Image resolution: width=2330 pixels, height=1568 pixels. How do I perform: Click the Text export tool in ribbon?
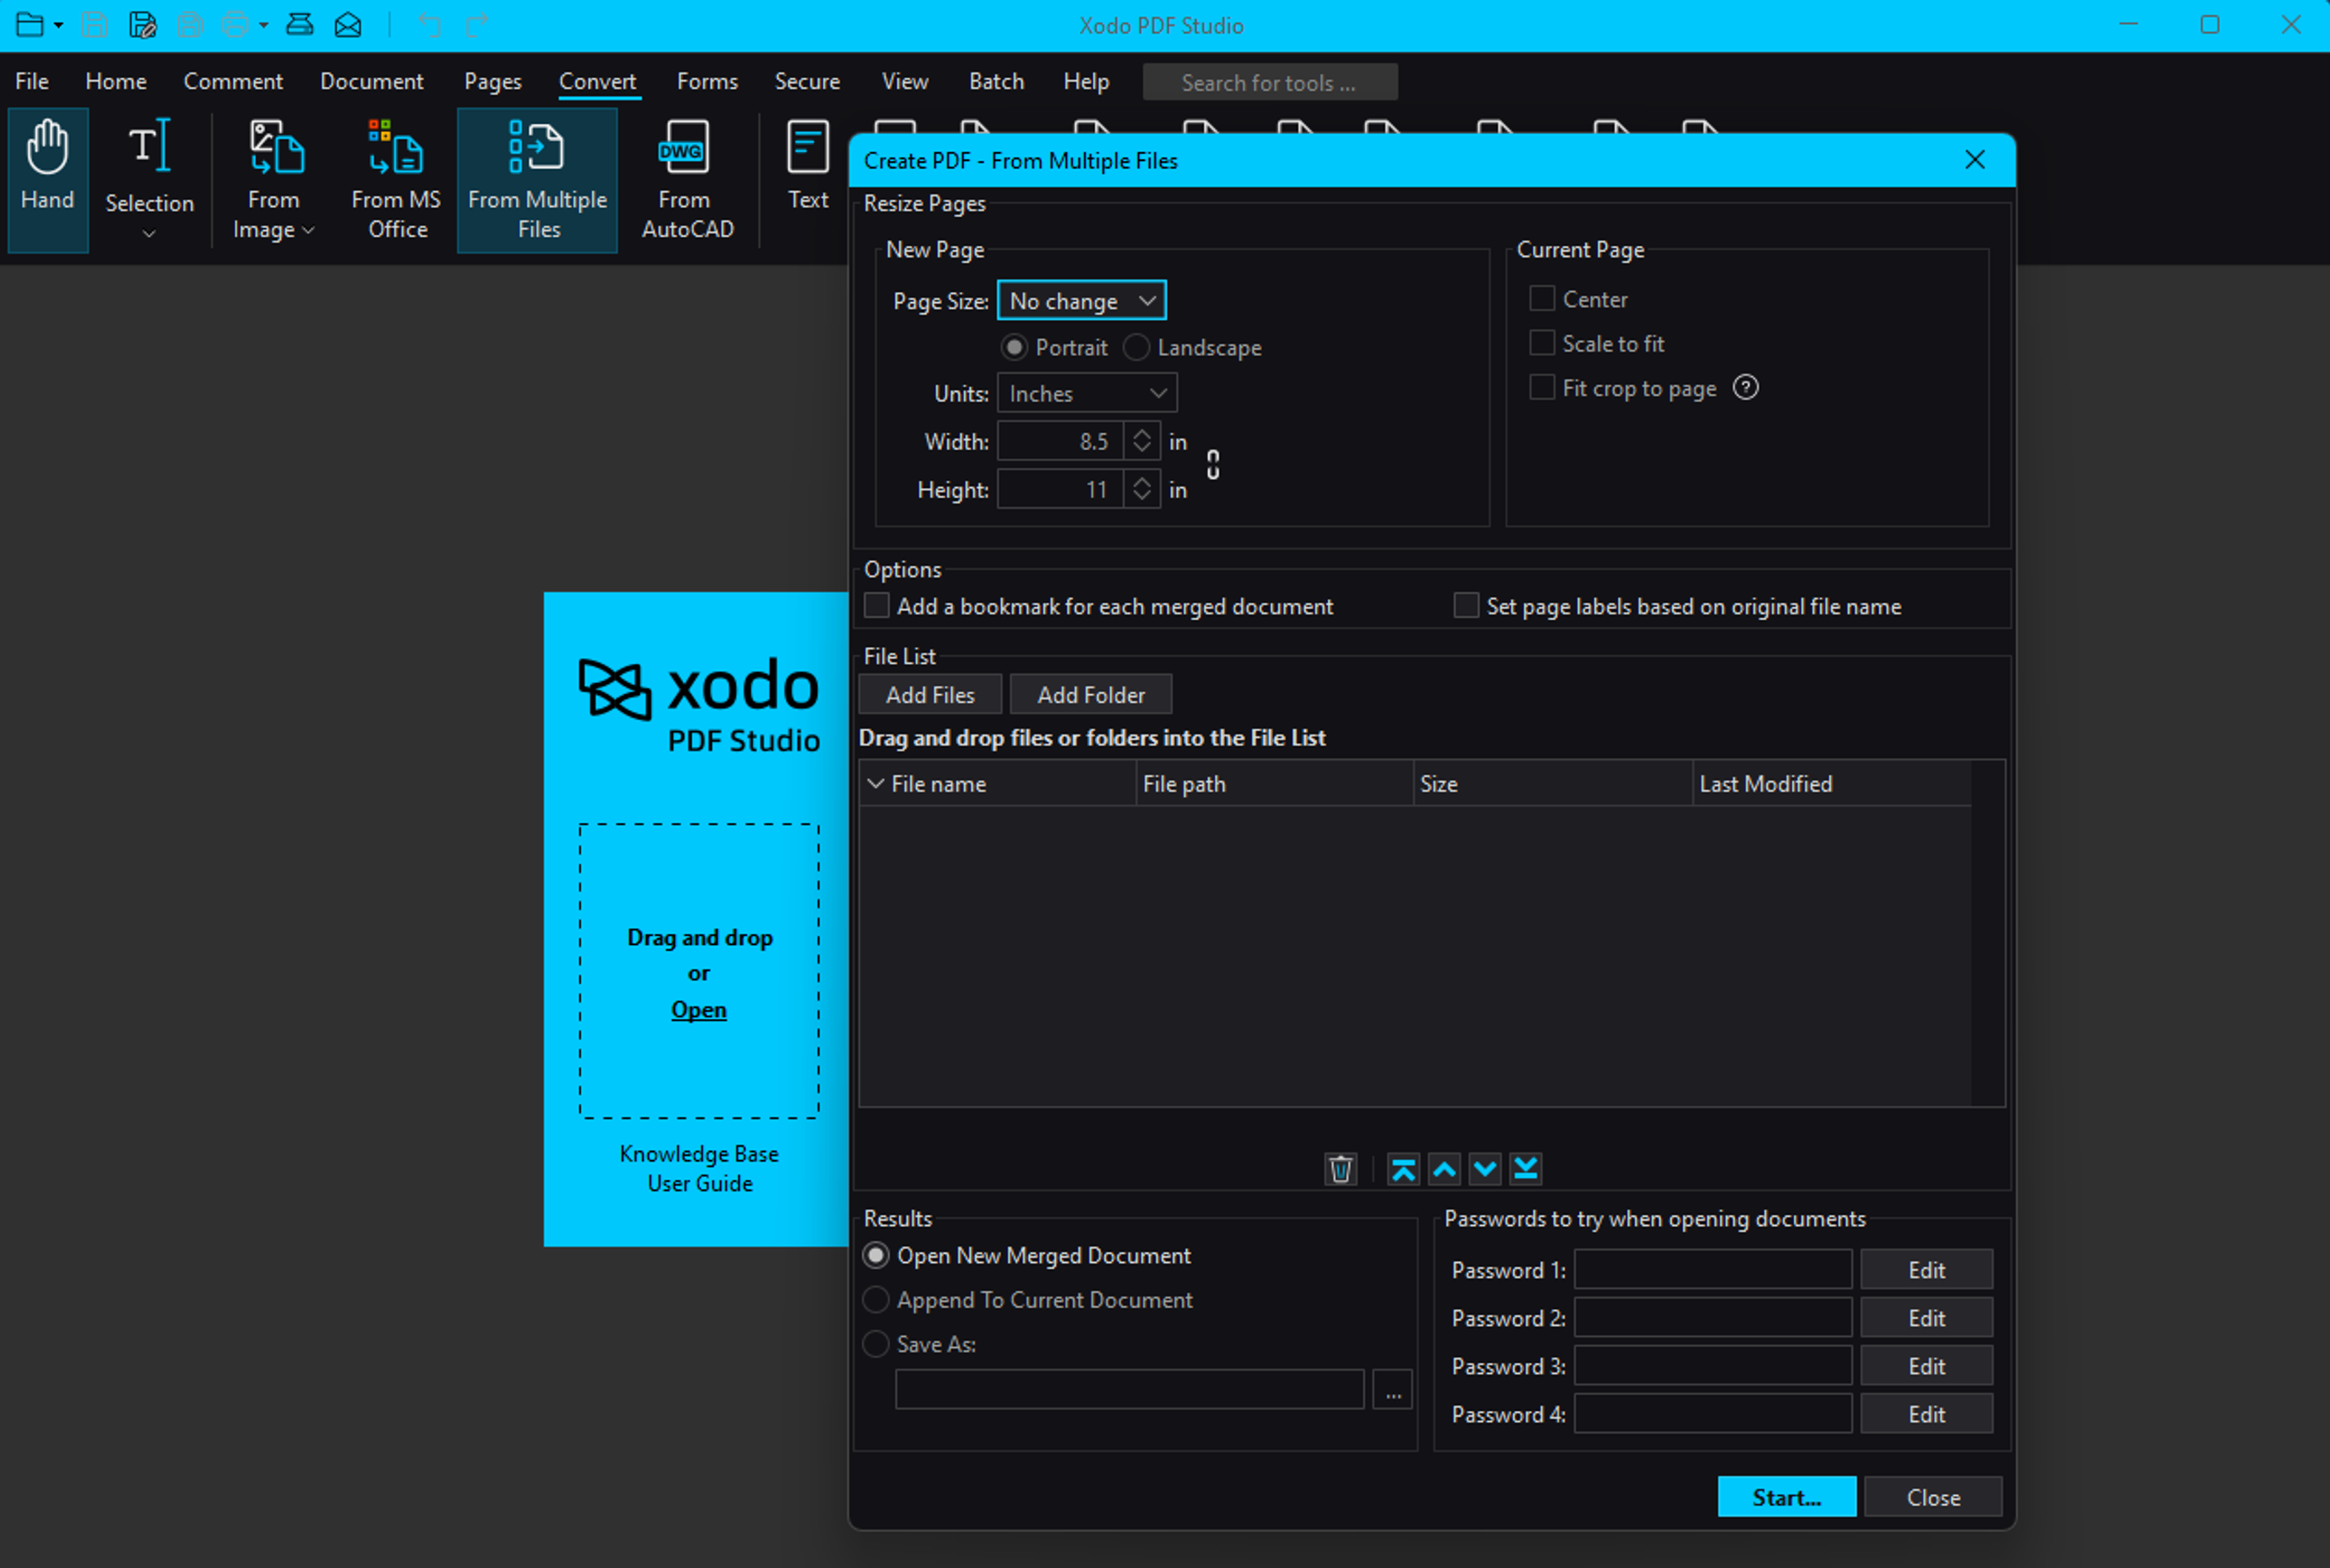pos(808,165)
